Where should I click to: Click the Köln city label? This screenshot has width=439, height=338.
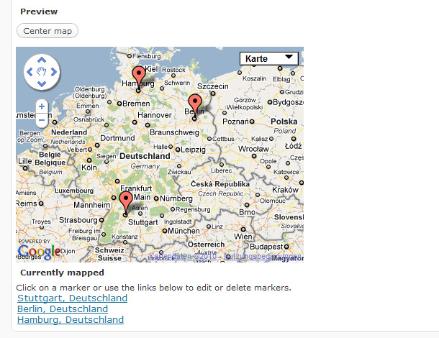pos(89,168)
